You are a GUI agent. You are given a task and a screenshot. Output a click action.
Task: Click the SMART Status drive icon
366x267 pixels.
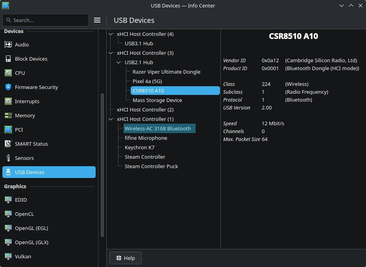click(x=8, y=144)
